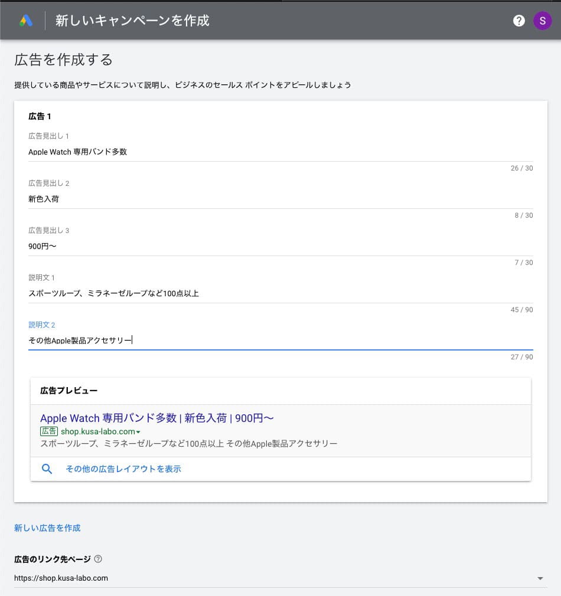Click into the 説明文 1 text field
This screenshot has height=596, width=561.
point(280,293)
